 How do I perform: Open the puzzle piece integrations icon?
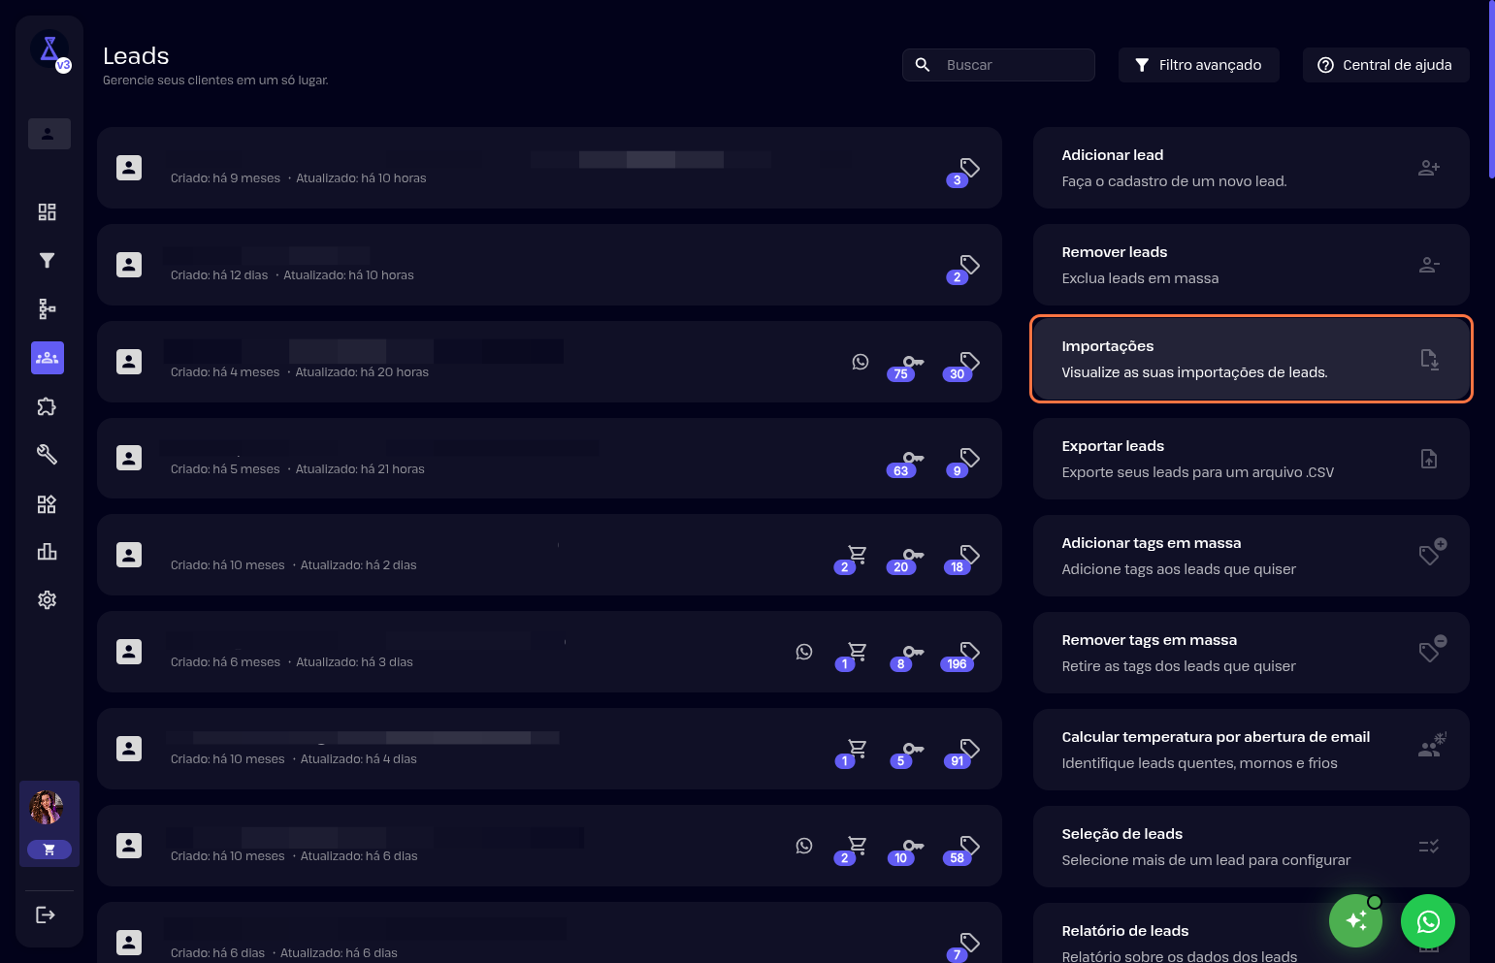(47, 406)
